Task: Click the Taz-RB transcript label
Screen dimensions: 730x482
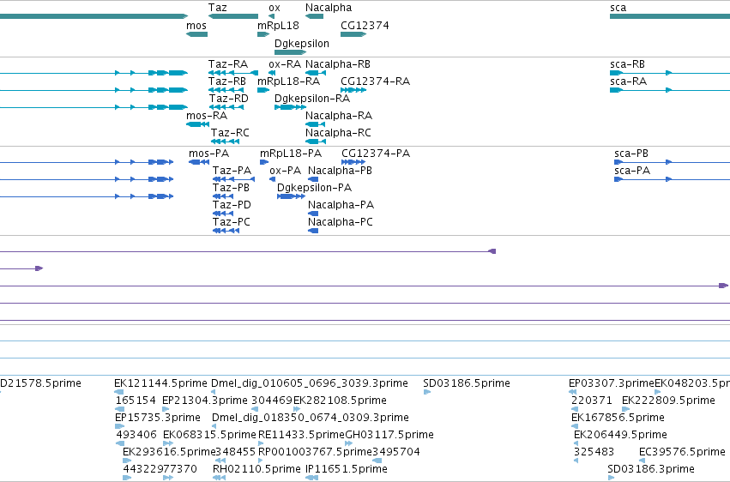Action: coord(226,81)
